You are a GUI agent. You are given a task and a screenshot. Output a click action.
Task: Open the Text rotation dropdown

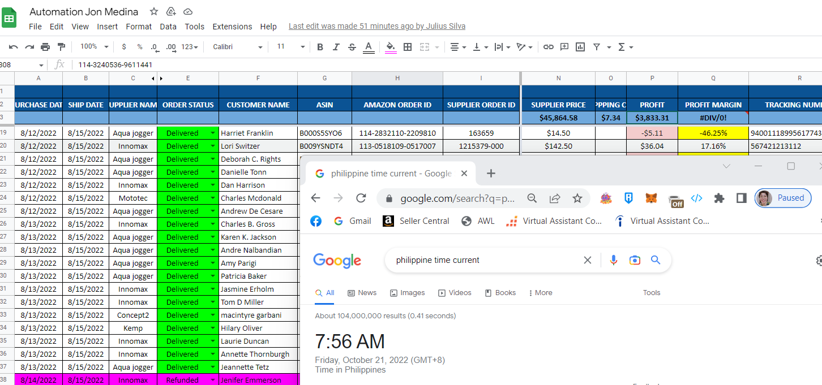pyautogui.click(x=525, y=47)
